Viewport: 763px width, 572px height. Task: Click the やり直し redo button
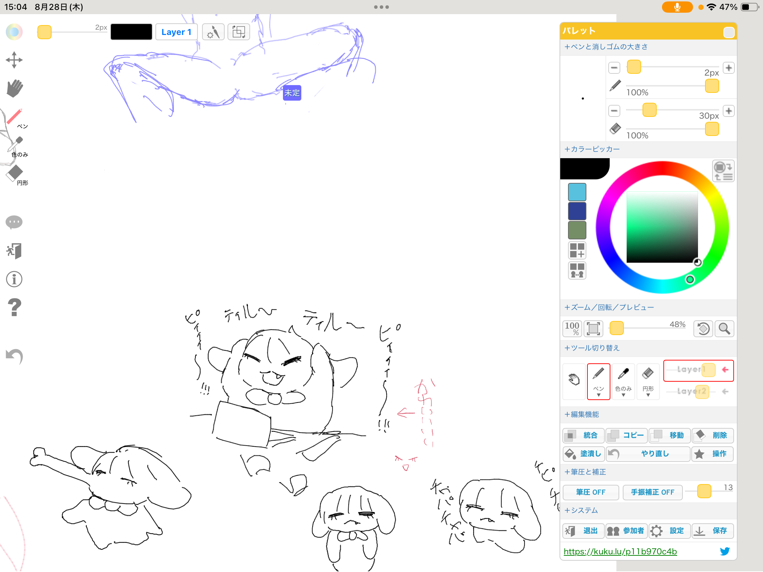pyautogui.click(x=648, y=454)
